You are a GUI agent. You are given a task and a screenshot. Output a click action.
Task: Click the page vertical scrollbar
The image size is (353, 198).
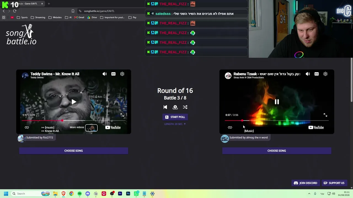[x=352, y=80]
